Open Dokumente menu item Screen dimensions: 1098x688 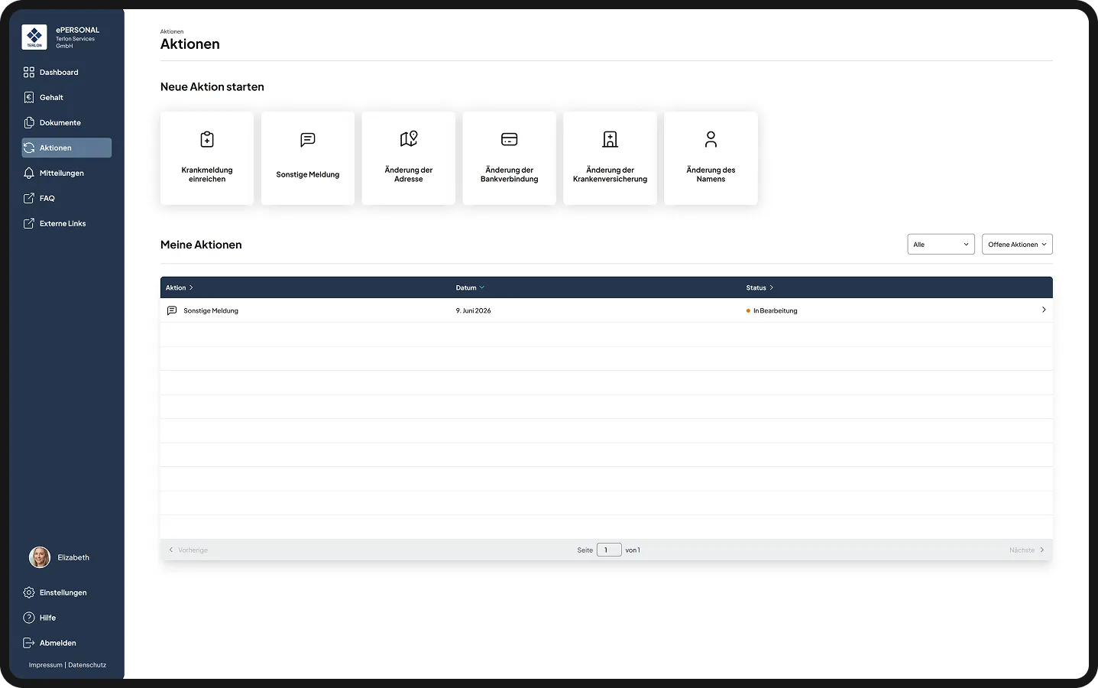tap(66, 122)
